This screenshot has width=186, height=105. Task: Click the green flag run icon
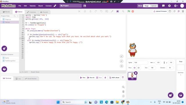point(129,11)
